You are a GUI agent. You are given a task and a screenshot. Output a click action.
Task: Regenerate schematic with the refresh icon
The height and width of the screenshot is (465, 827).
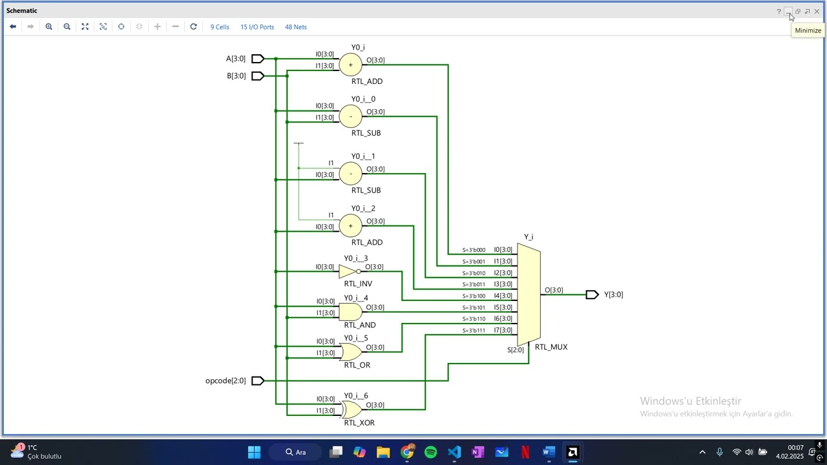193,26
